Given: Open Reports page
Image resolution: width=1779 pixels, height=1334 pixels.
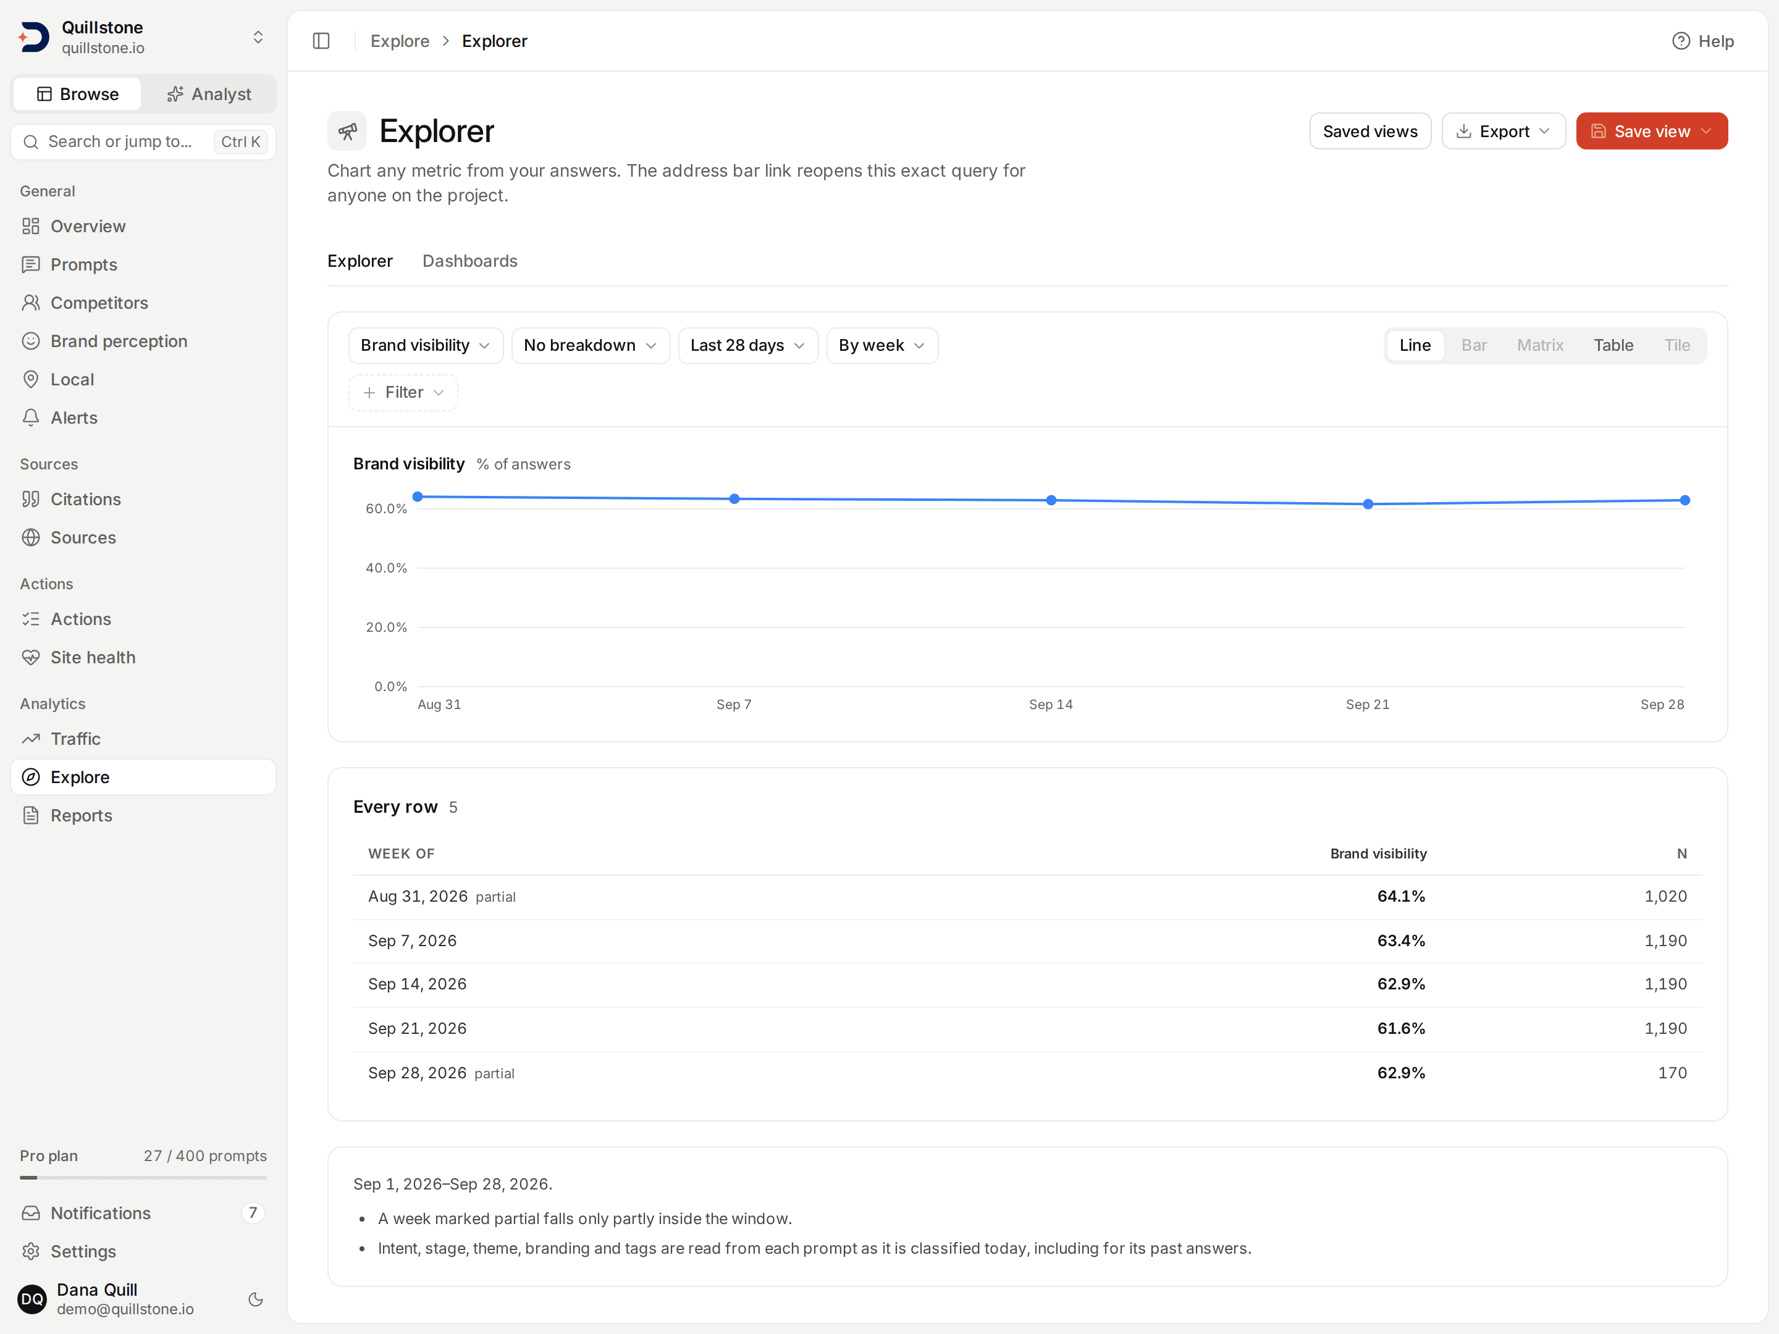Looking at the screenshot, I should [x=143, y=815].
